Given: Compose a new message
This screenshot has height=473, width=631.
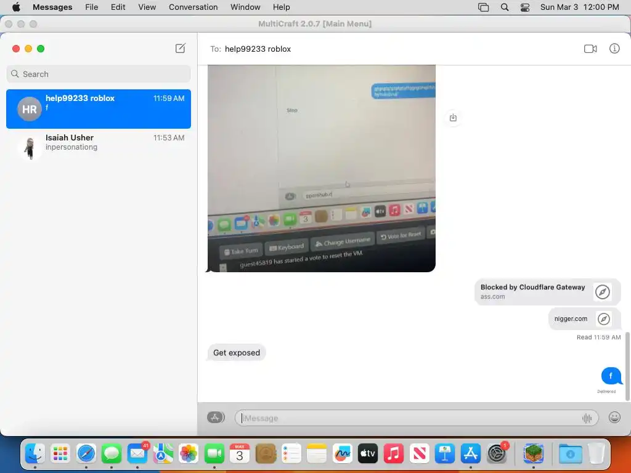Looking at the screenshot, I should coord(181,49).
